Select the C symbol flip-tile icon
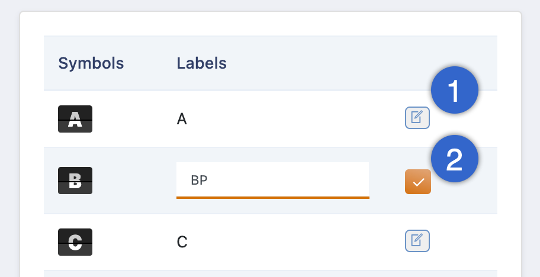 [75, 242]
